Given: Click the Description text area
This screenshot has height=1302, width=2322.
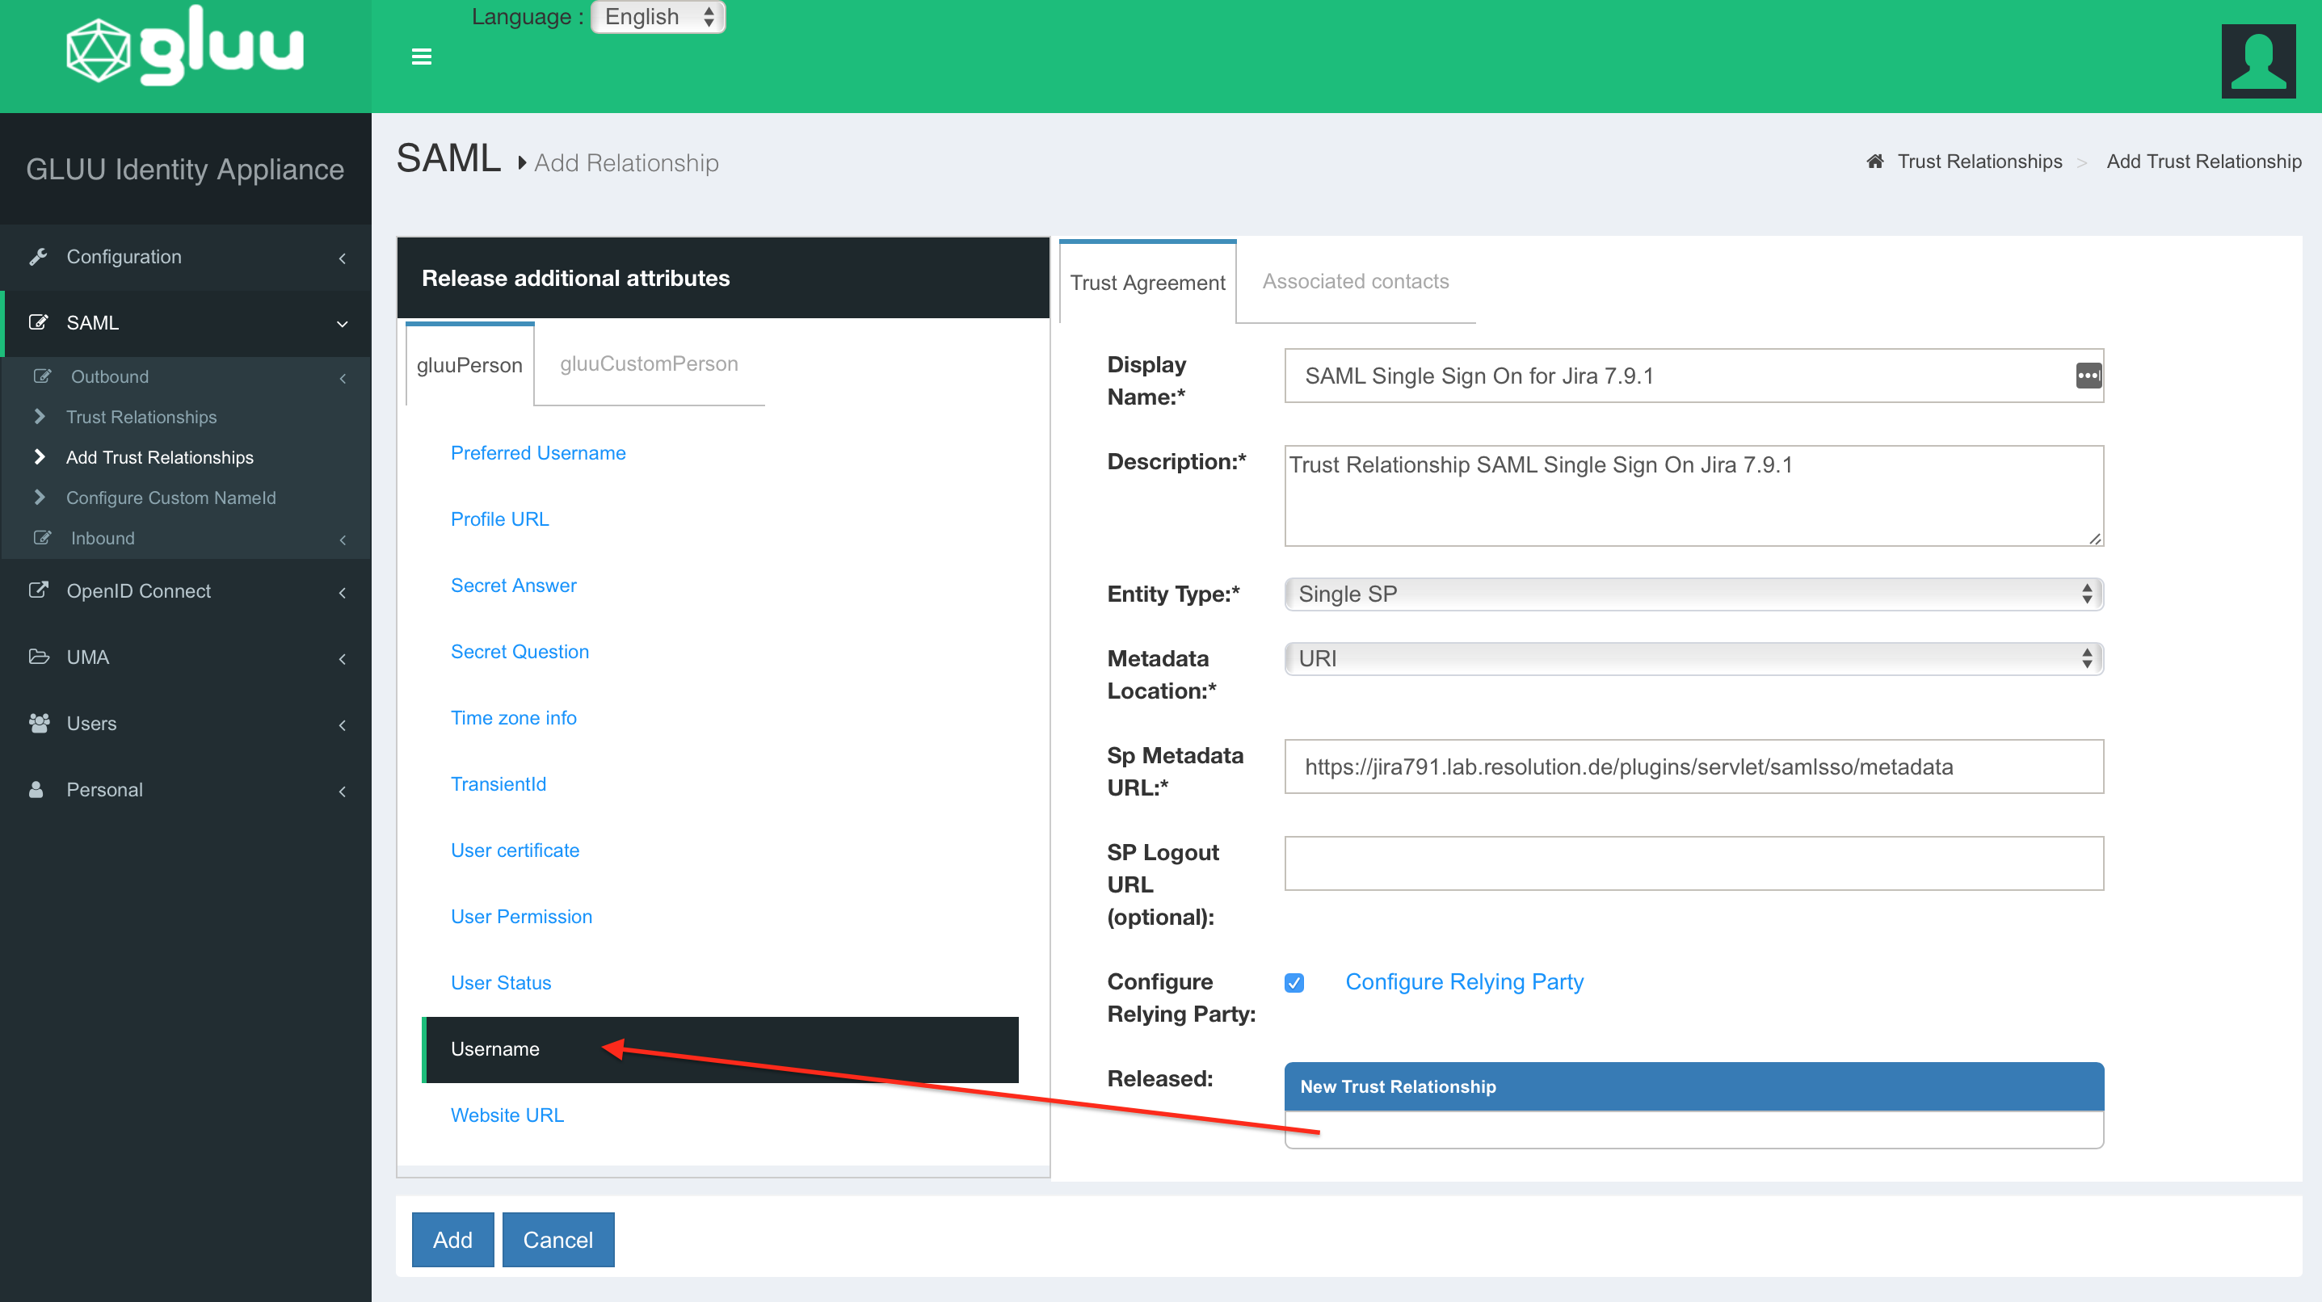Looking at the screenshot, I should (x=1693, y=496).
